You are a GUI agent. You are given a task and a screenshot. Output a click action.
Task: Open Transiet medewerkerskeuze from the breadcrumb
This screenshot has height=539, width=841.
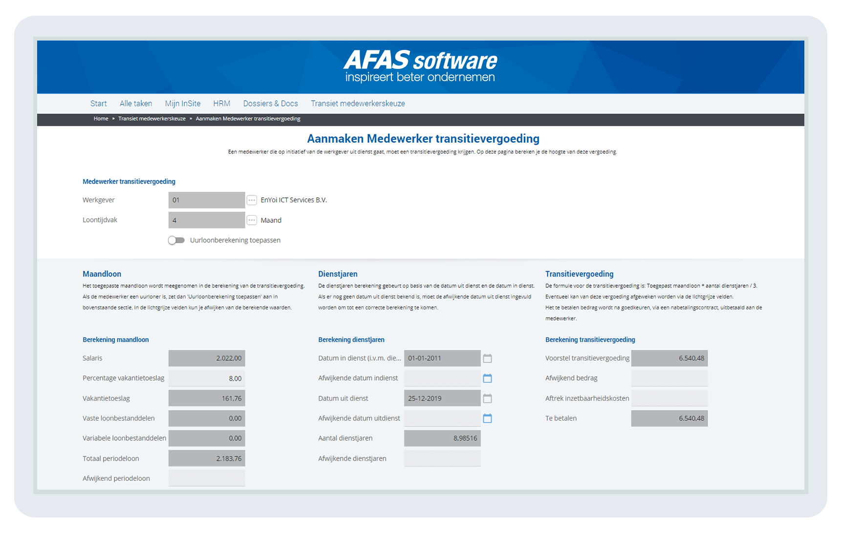tap(152, 118)
